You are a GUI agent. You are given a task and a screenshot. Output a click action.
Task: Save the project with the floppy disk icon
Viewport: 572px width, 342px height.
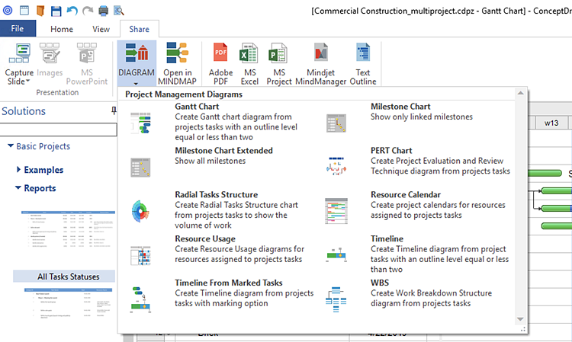[56, 11]
